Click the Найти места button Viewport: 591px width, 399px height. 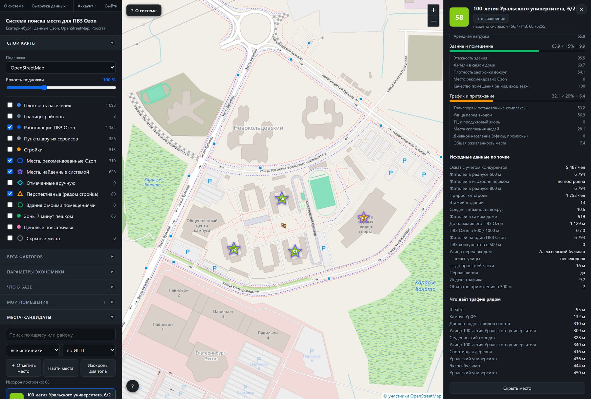coord(61,368)
